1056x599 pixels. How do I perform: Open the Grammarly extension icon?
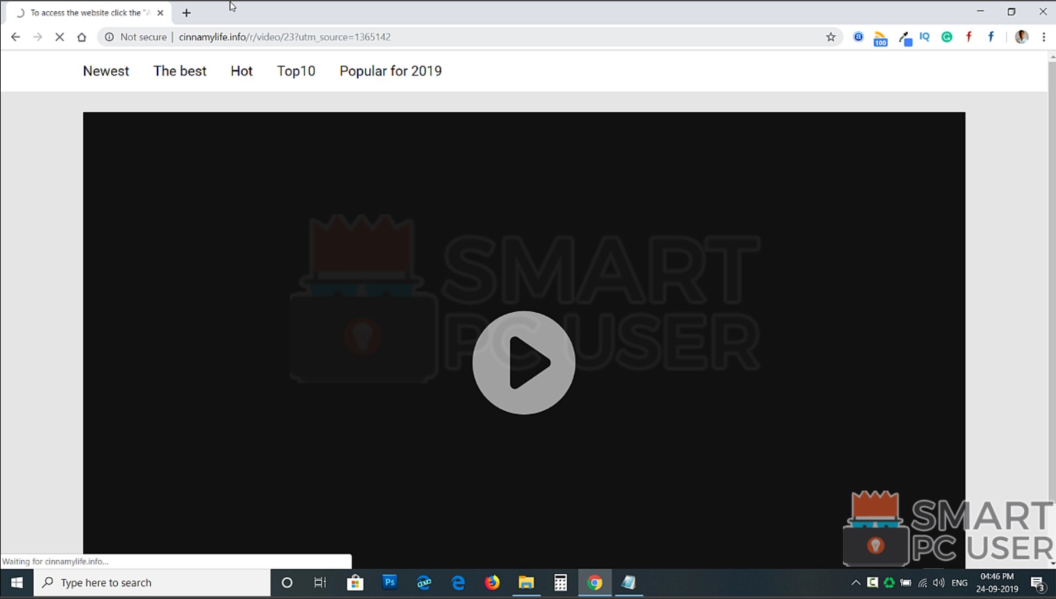947,37
